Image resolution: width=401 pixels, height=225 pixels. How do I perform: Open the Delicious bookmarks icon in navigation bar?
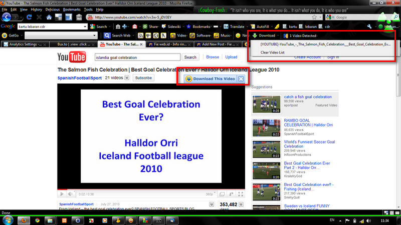pyautogui.click(x=59, y=17)
